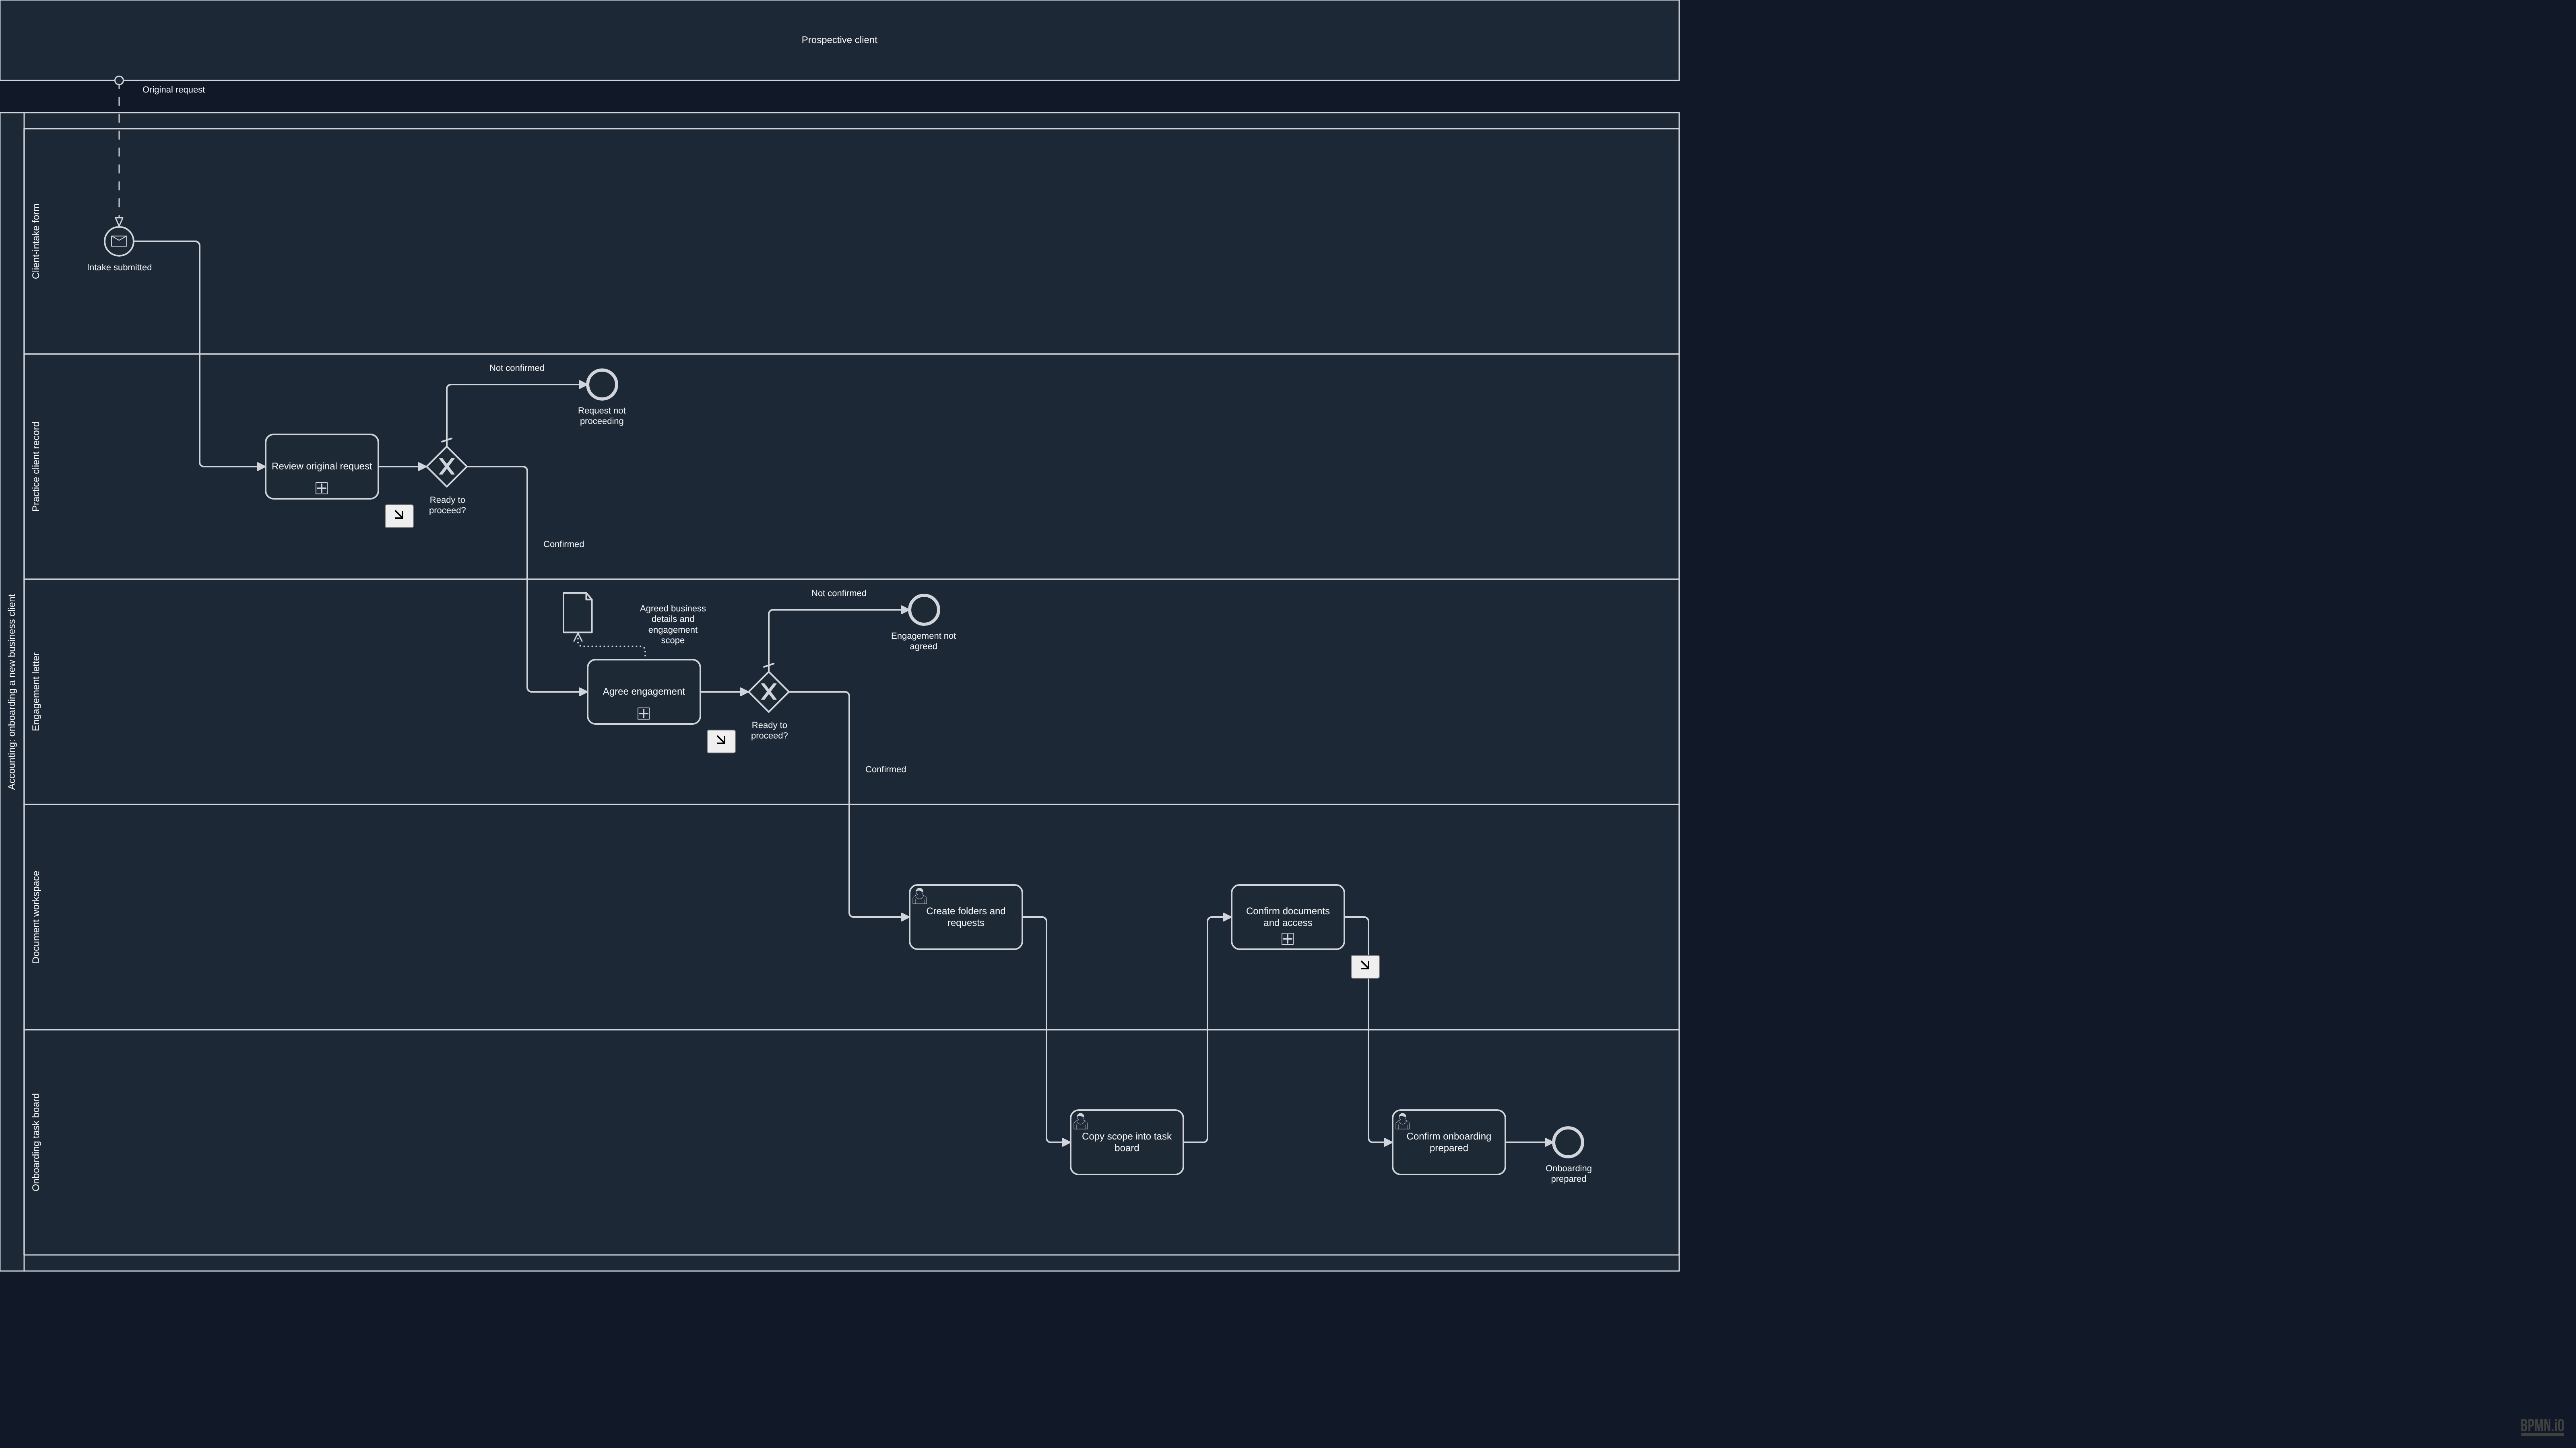Expand sub-process marker in Confirm documents and access
Viewport: 2576px width, 1448px height.
(1288, 939)
